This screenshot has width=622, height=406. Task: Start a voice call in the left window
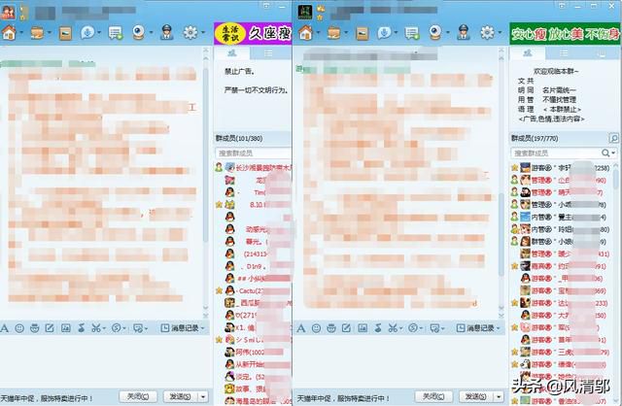87,33
